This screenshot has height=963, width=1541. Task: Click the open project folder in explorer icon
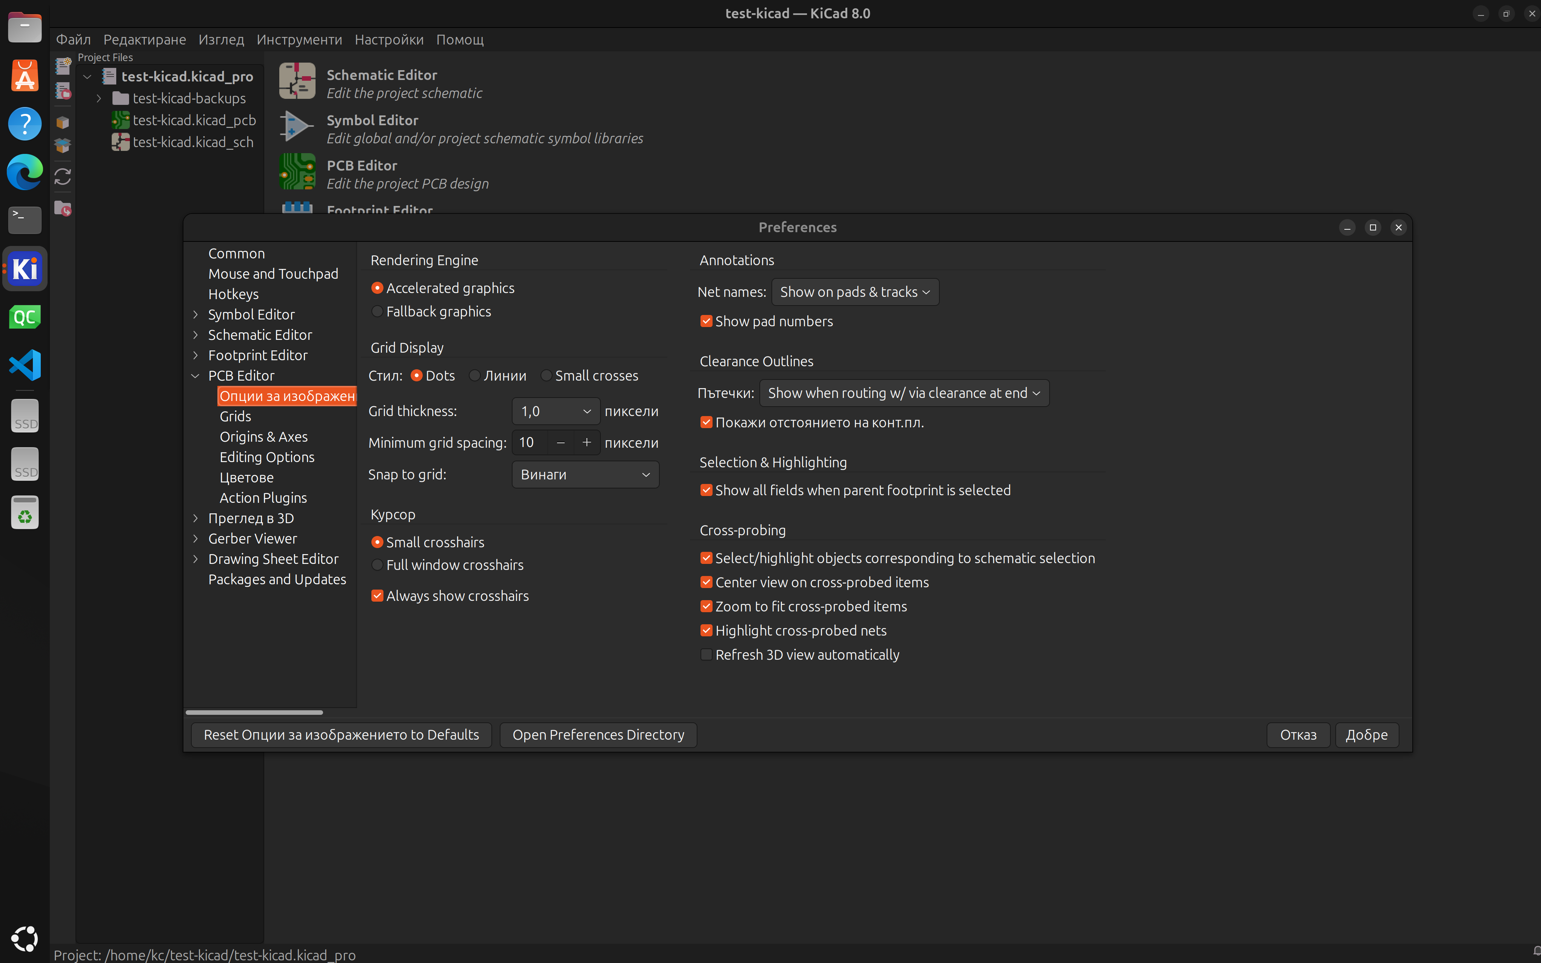[x=62, y=208]
